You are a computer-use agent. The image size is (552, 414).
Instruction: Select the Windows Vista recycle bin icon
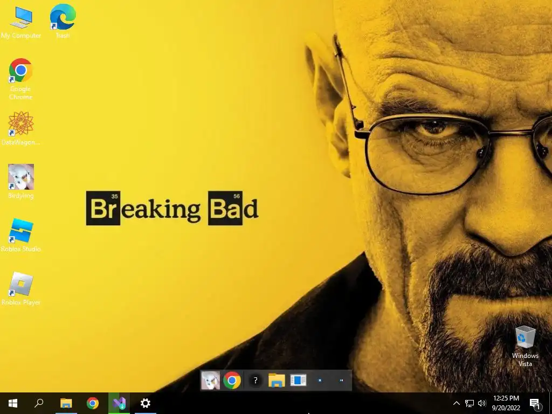click(525, 347)
